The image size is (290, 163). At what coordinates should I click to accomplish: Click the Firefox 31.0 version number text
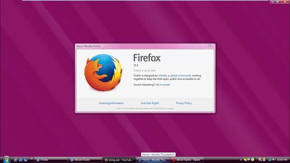point(136,65)
